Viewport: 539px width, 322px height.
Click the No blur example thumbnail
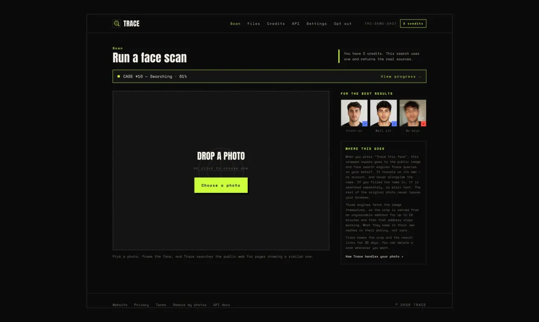pyautogui.click(x=413, y=113)
